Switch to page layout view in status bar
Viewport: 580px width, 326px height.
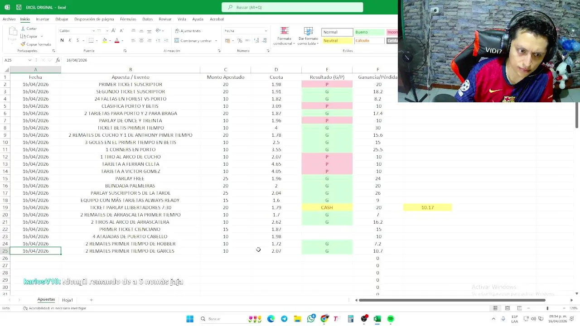pyautogui.click(x=507, y=308)
